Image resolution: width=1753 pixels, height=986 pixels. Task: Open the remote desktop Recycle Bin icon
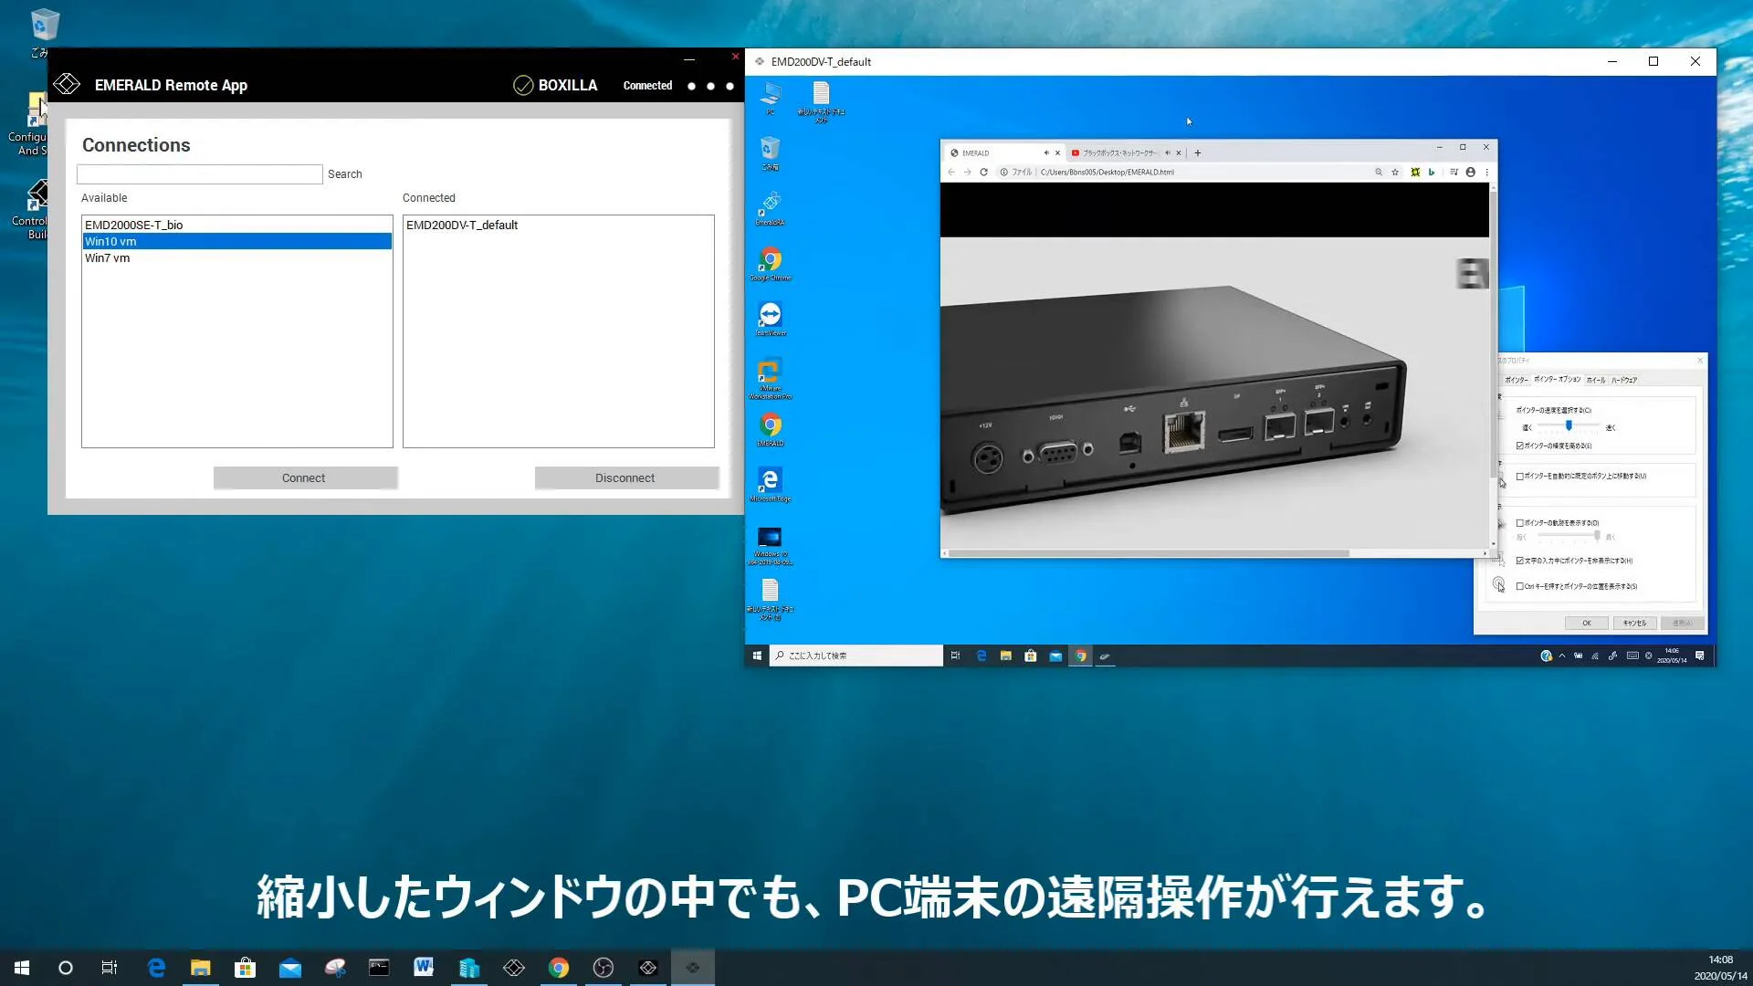[x=771, y=153]
